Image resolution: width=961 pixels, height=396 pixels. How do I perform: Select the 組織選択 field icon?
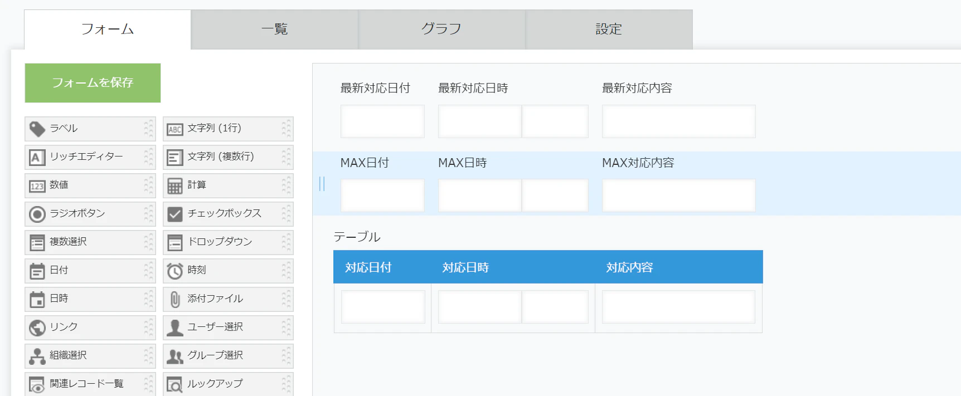37,356
